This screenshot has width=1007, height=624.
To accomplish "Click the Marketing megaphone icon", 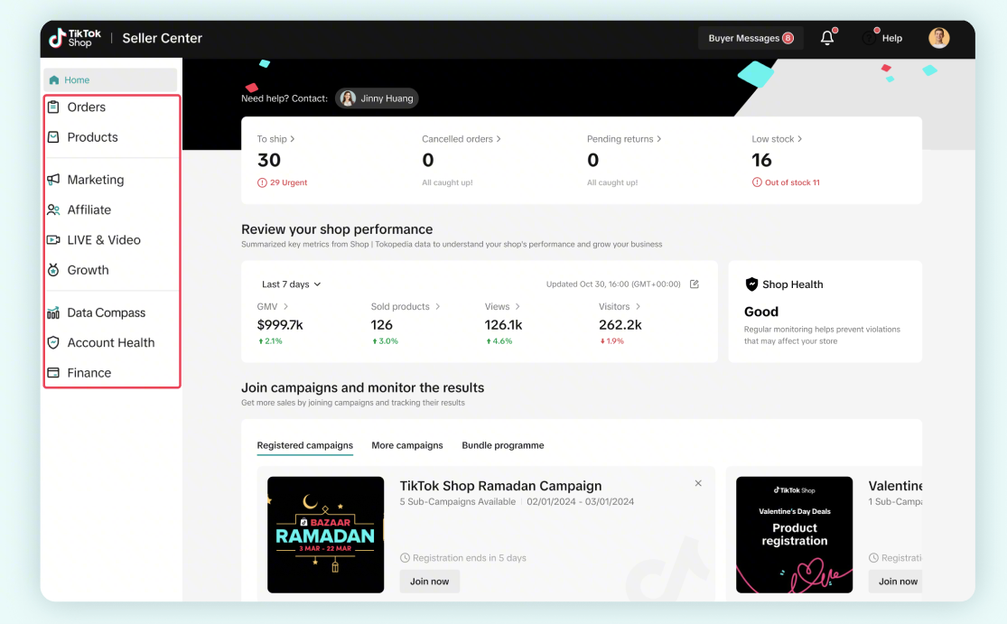I will click(53, 180).
